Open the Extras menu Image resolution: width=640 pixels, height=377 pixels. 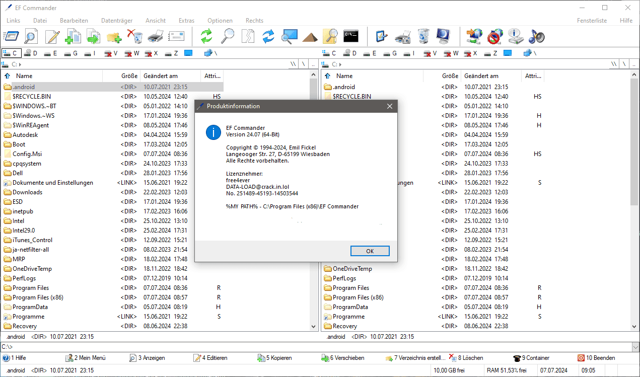[186, 21]
